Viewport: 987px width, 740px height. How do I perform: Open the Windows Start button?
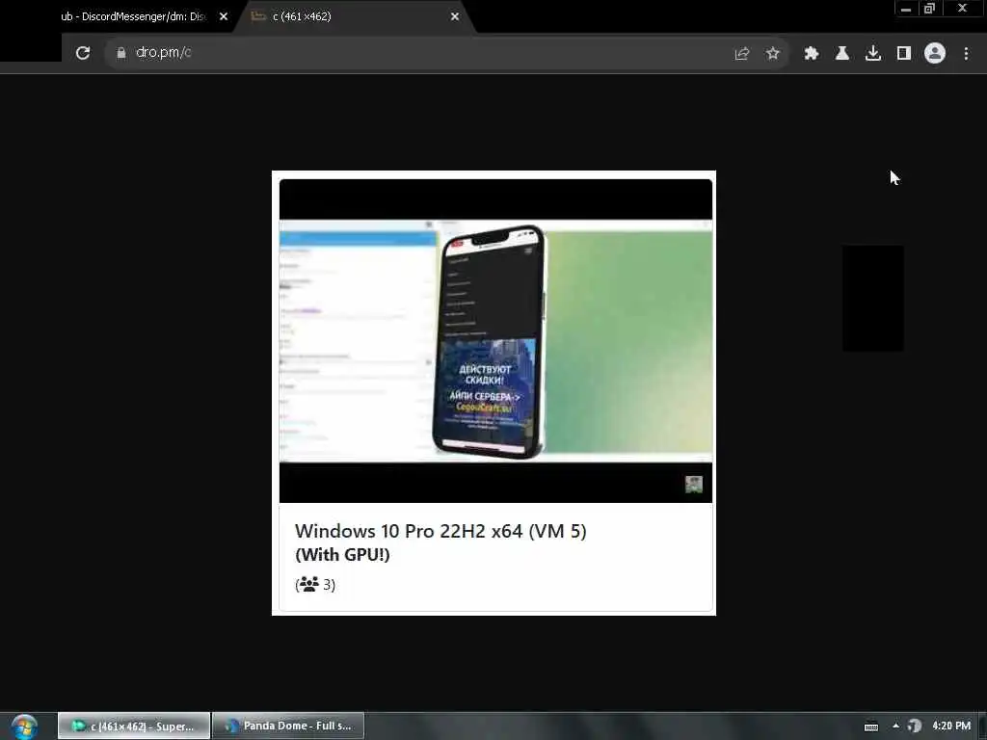click(24, 727)
